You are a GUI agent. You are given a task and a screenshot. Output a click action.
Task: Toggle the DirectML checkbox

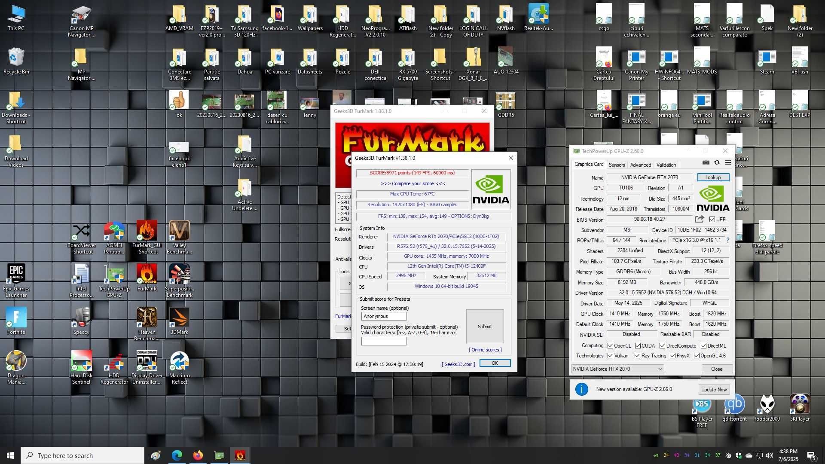pos(703,345)
